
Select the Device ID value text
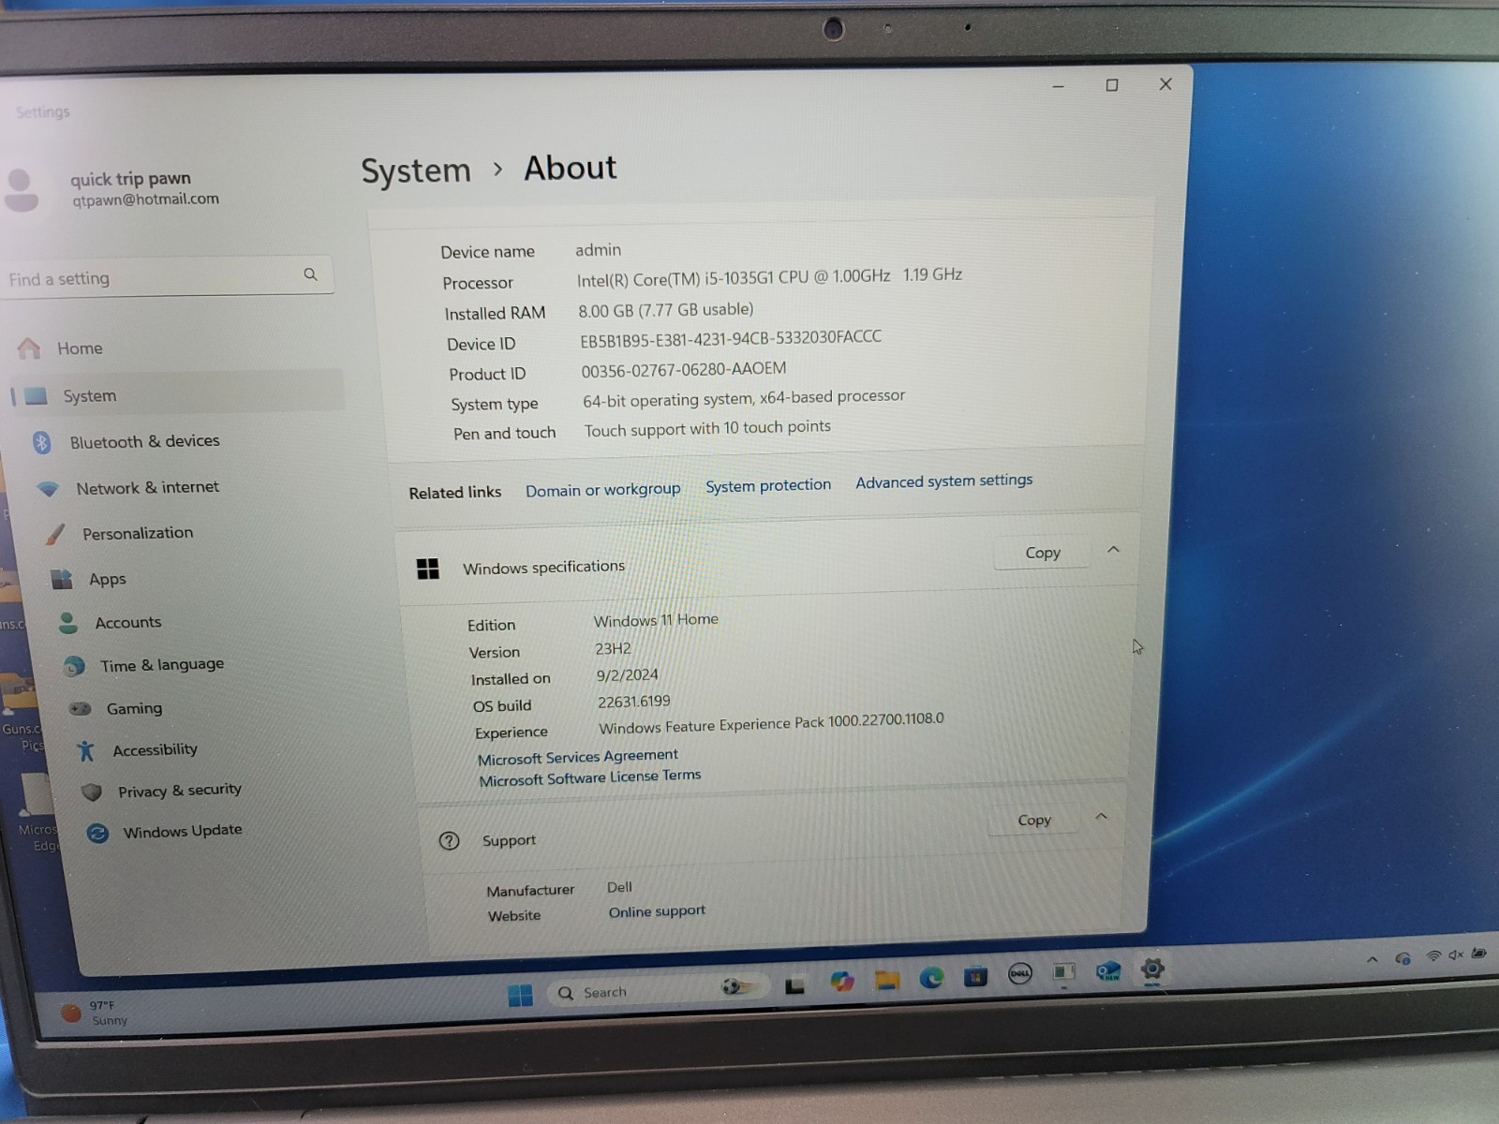tap(730, 338)
